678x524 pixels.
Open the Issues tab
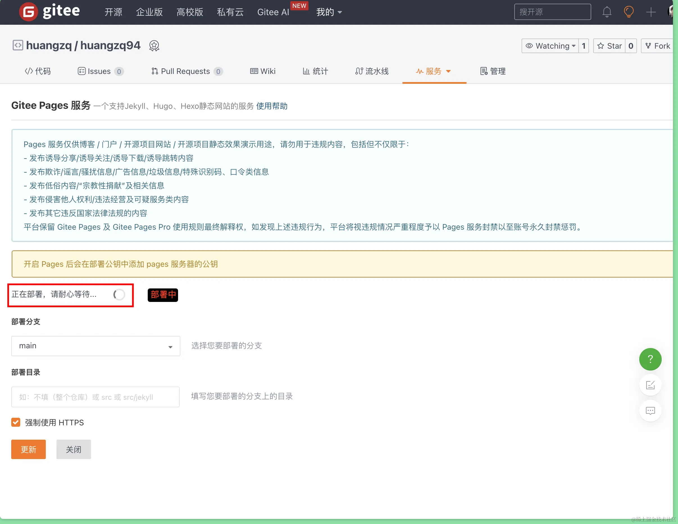click(101, 71)
